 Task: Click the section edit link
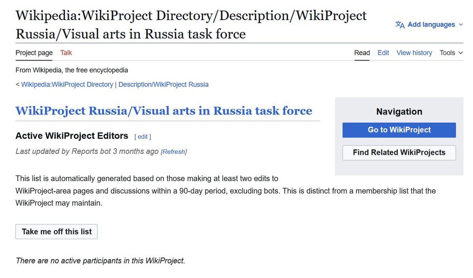pos(143,137)
